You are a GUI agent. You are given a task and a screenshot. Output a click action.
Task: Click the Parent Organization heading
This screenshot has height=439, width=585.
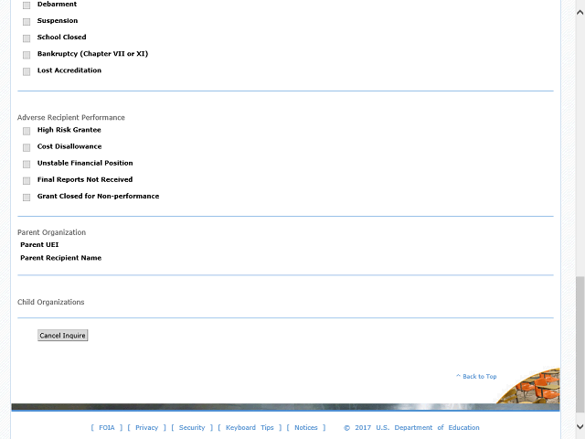point(51,232)
